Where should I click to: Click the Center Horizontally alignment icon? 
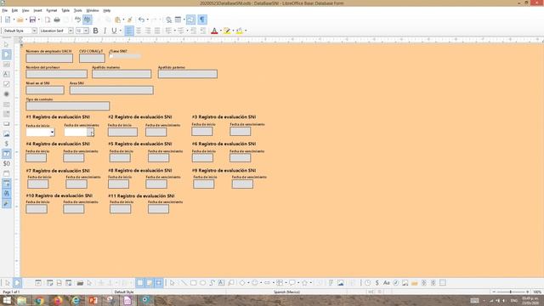[x=139, y=31]
